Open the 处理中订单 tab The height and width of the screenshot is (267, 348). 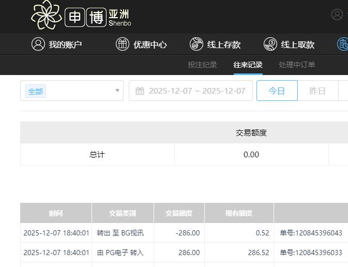[297, 65]
